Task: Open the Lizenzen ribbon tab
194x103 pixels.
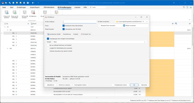Action: [77, 7]
